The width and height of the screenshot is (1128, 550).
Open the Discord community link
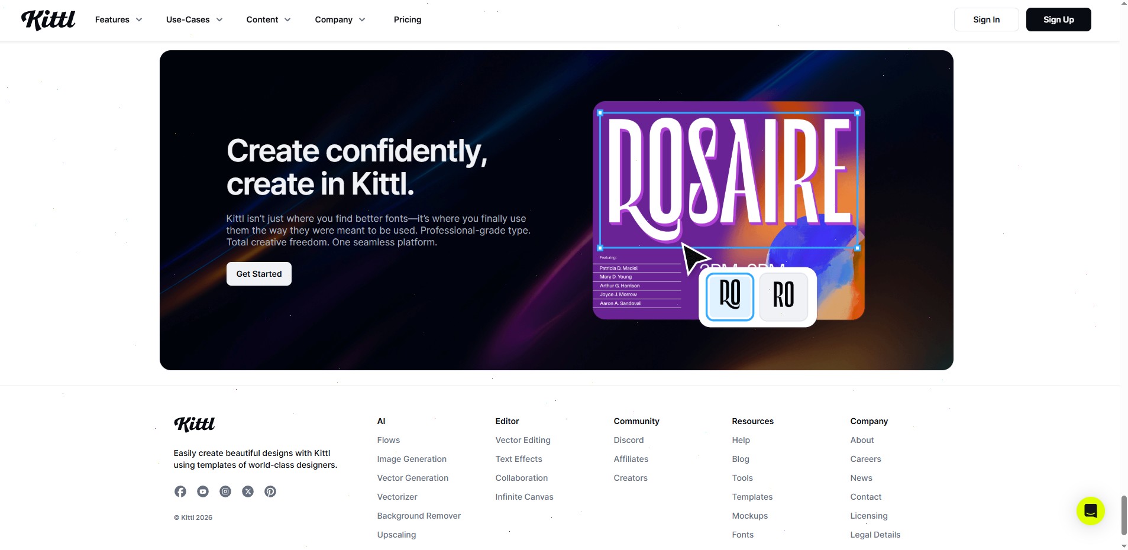tap(629, 440)
